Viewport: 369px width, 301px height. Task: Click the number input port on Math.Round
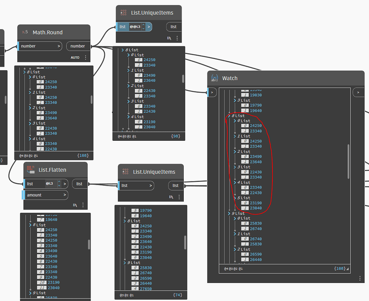click(x=39, y=46)
